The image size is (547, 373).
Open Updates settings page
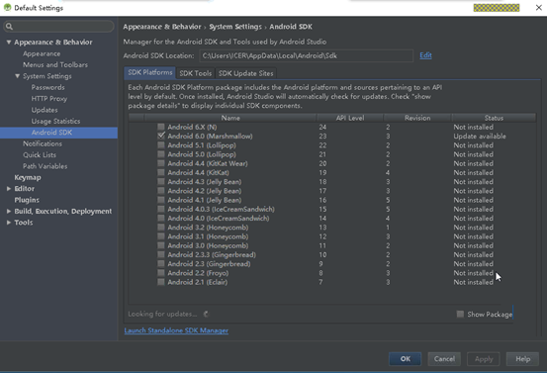45,110
